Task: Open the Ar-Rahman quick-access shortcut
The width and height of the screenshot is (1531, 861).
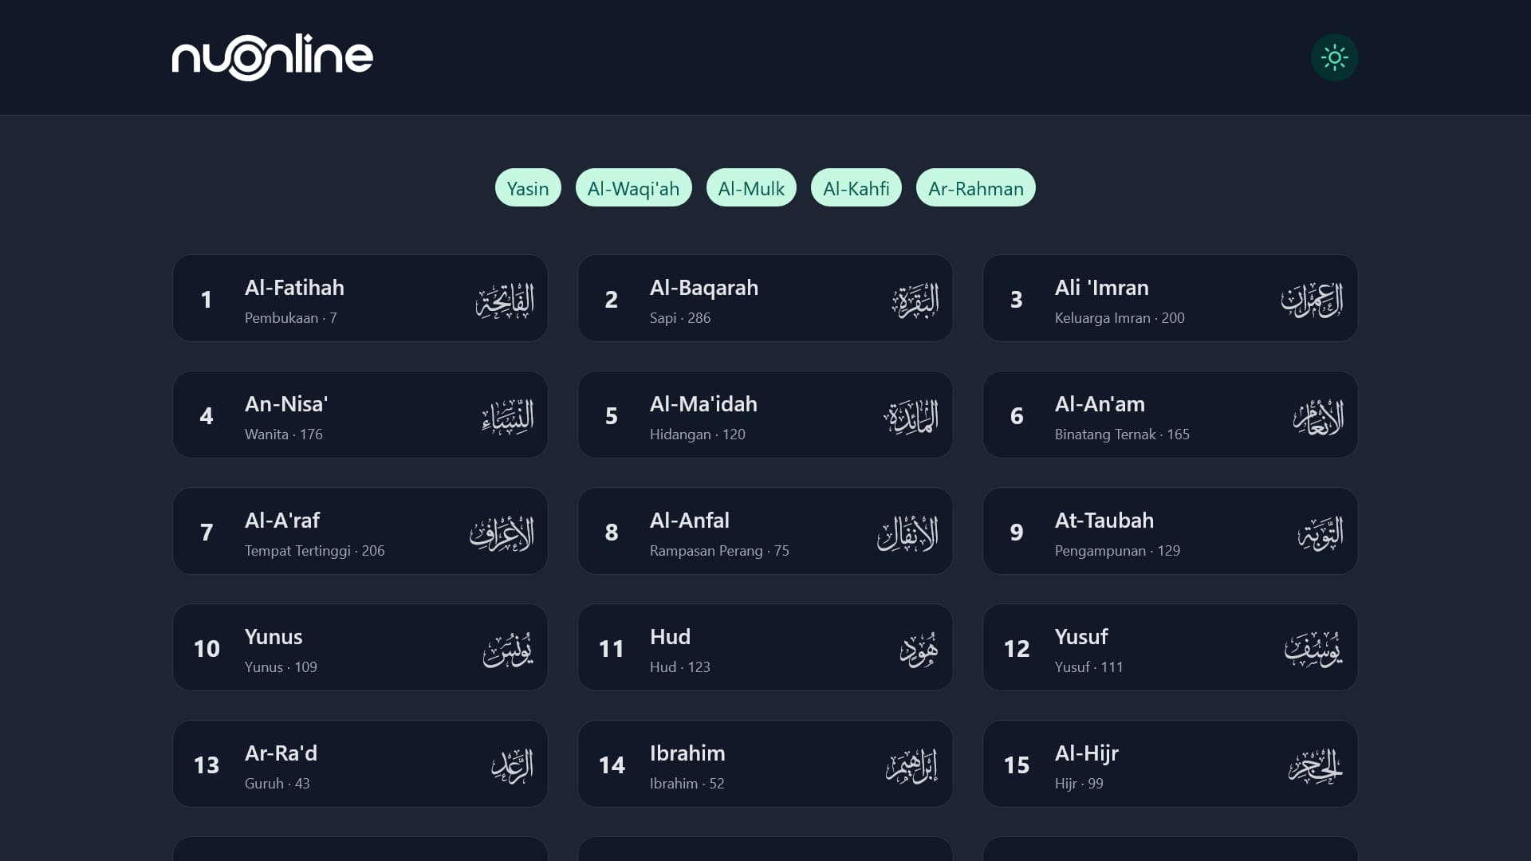Action: (x=976, y=187)
